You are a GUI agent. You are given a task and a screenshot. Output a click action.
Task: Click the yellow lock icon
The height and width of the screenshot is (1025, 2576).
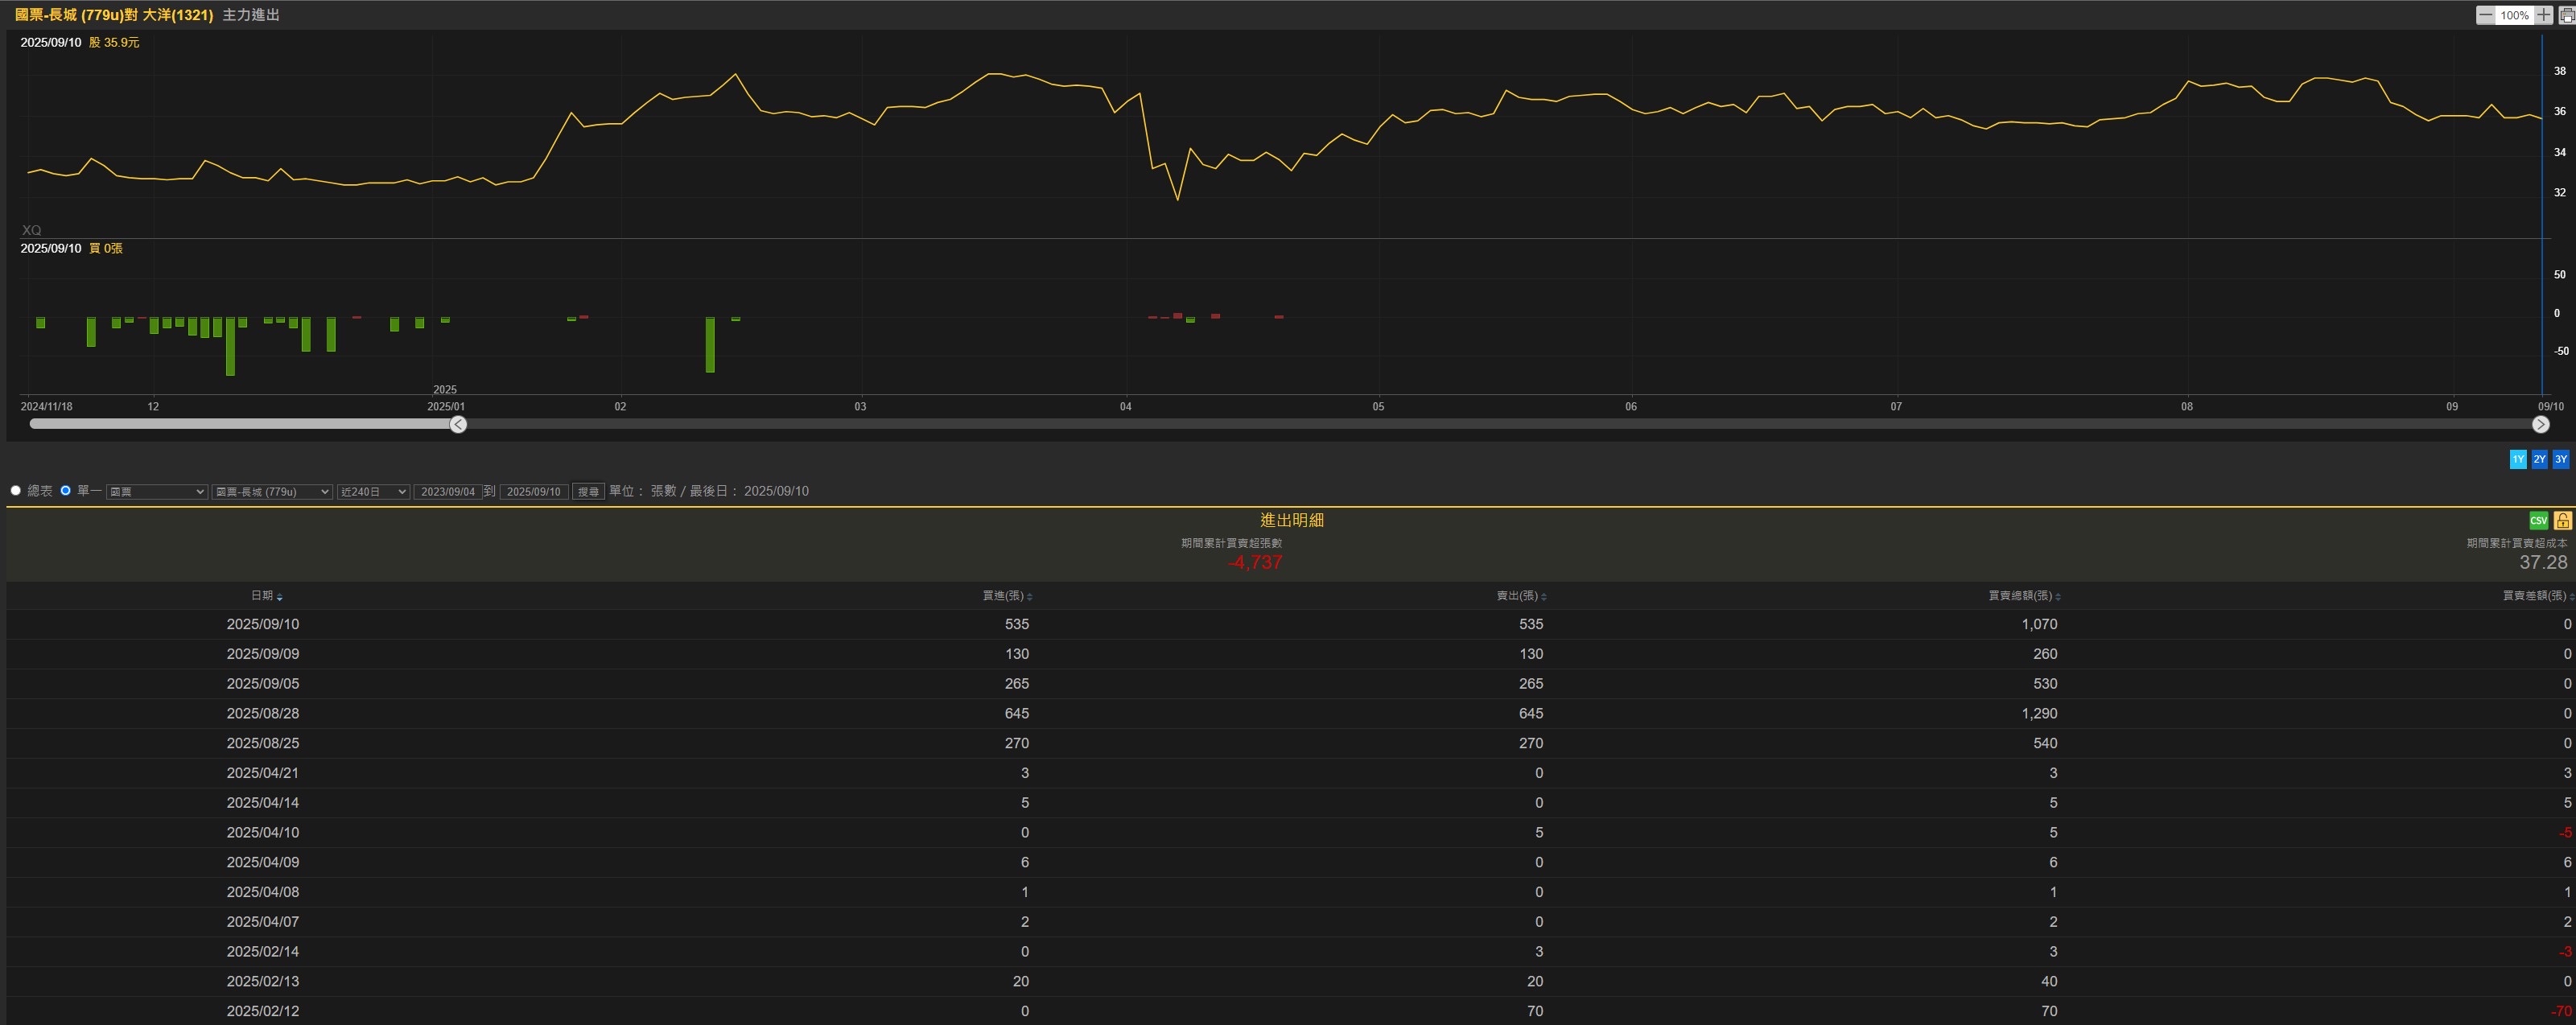[2562, 520]
